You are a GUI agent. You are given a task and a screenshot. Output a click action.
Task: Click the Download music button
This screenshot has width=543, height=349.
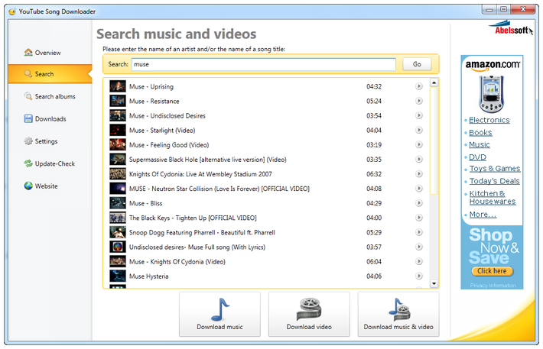tap(219, 314)
